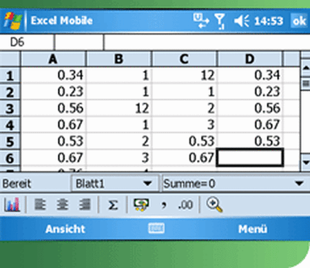This screenshot has width=310, height=268.
Task: Apply currency format icon
Action: click(141, 205)
